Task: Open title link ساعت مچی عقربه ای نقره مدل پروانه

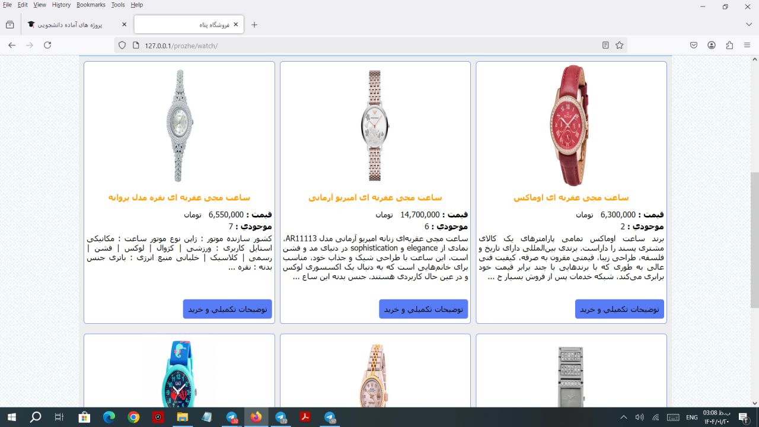Action: (x=179, y=197)
